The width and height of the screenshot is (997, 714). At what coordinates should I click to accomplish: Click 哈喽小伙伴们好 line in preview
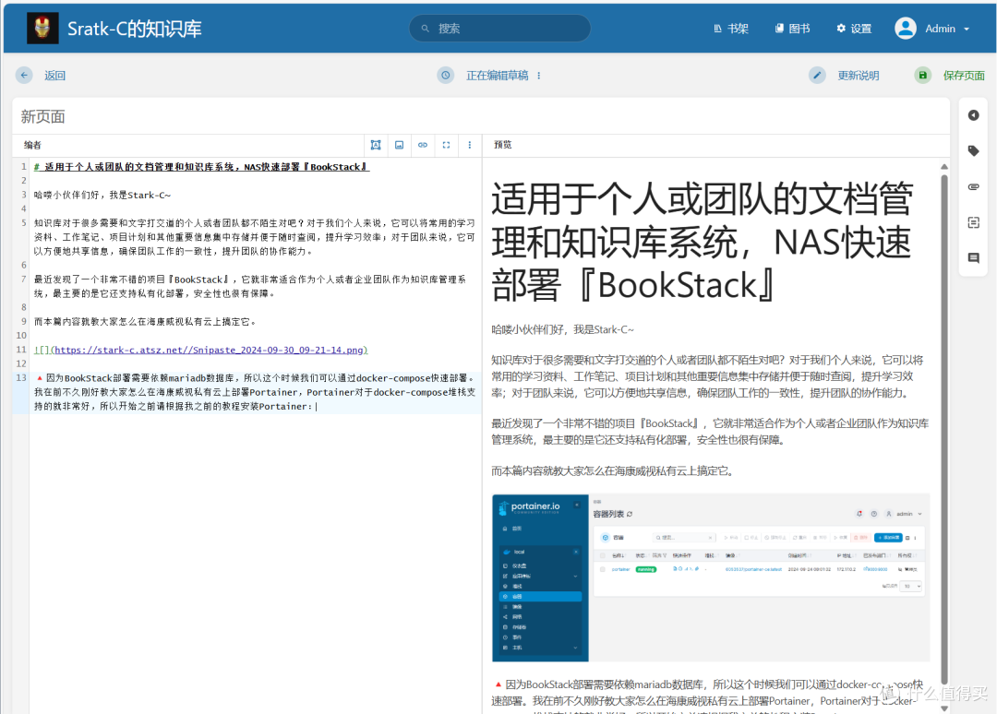563,329
